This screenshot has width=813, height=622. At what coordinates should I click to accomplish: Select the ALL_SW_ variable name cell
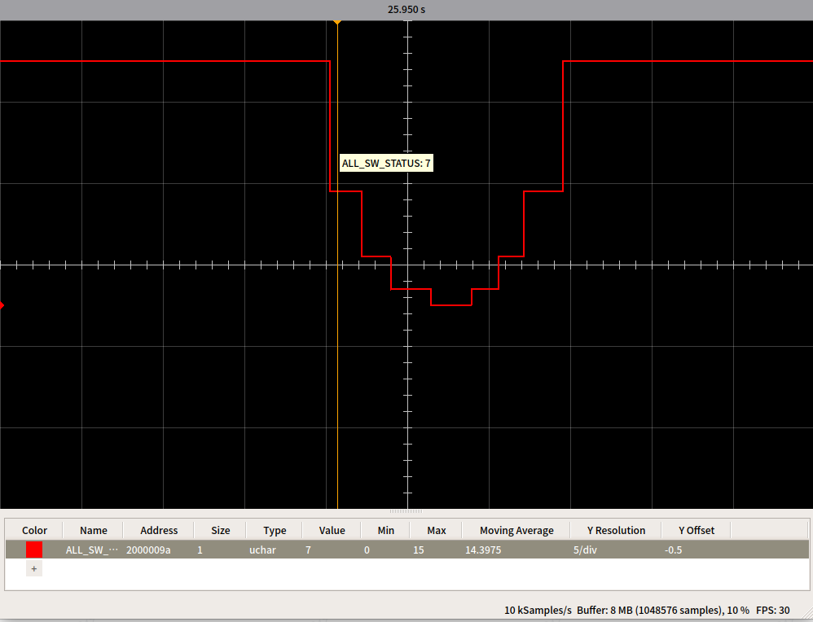[92, 550]
